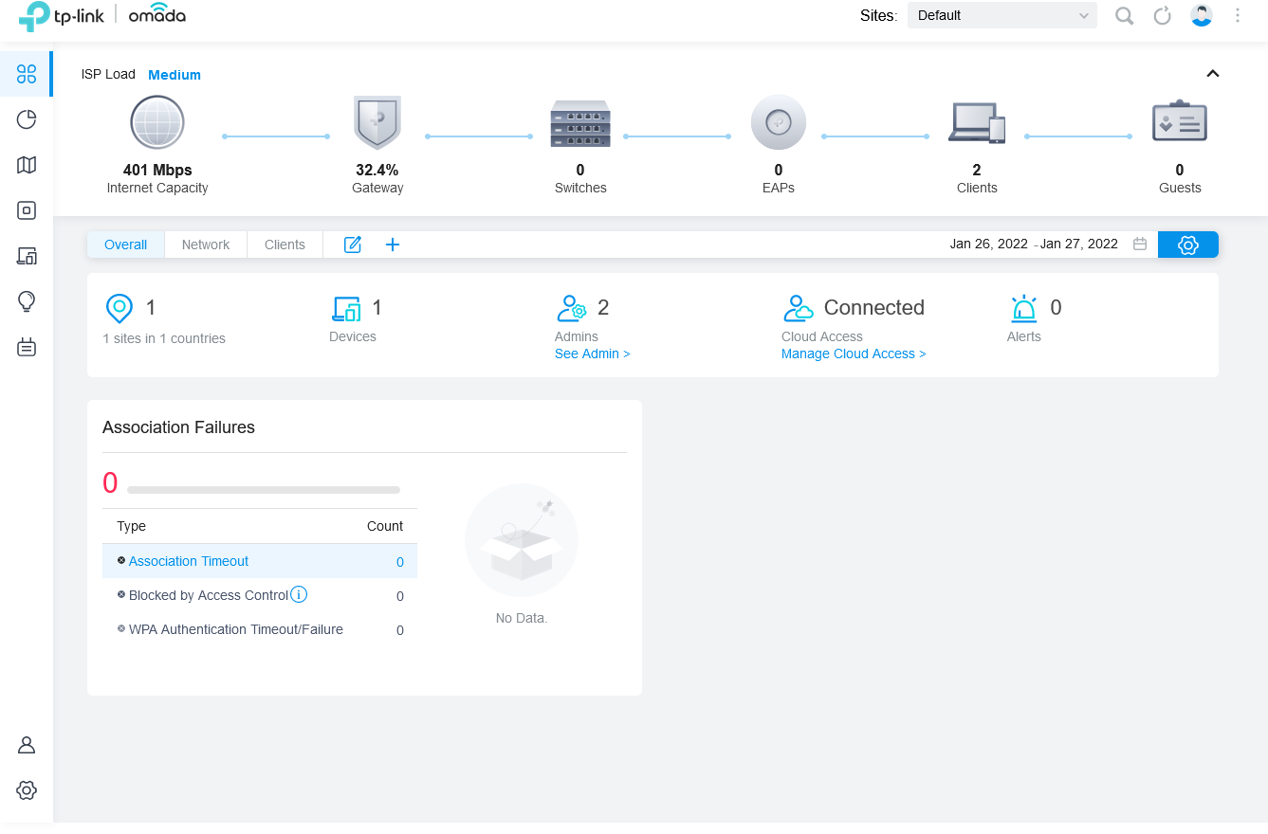The width and height of the screenshot is (1268, 834).
Task: Click the Admins user-gear icon
Action: pos(572,308)
